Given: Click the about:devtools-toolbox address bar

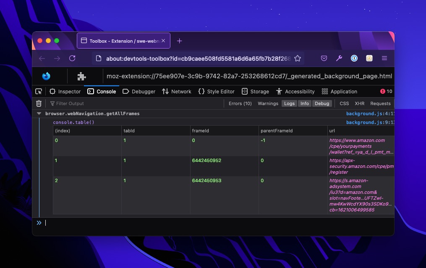Looking at the screenshot, I should click(x=199, y=59).
